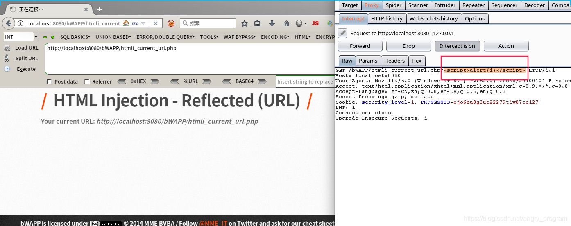Click the %URL encode right arrow
This screenshot has height=226, width=571.
[207, 81]
